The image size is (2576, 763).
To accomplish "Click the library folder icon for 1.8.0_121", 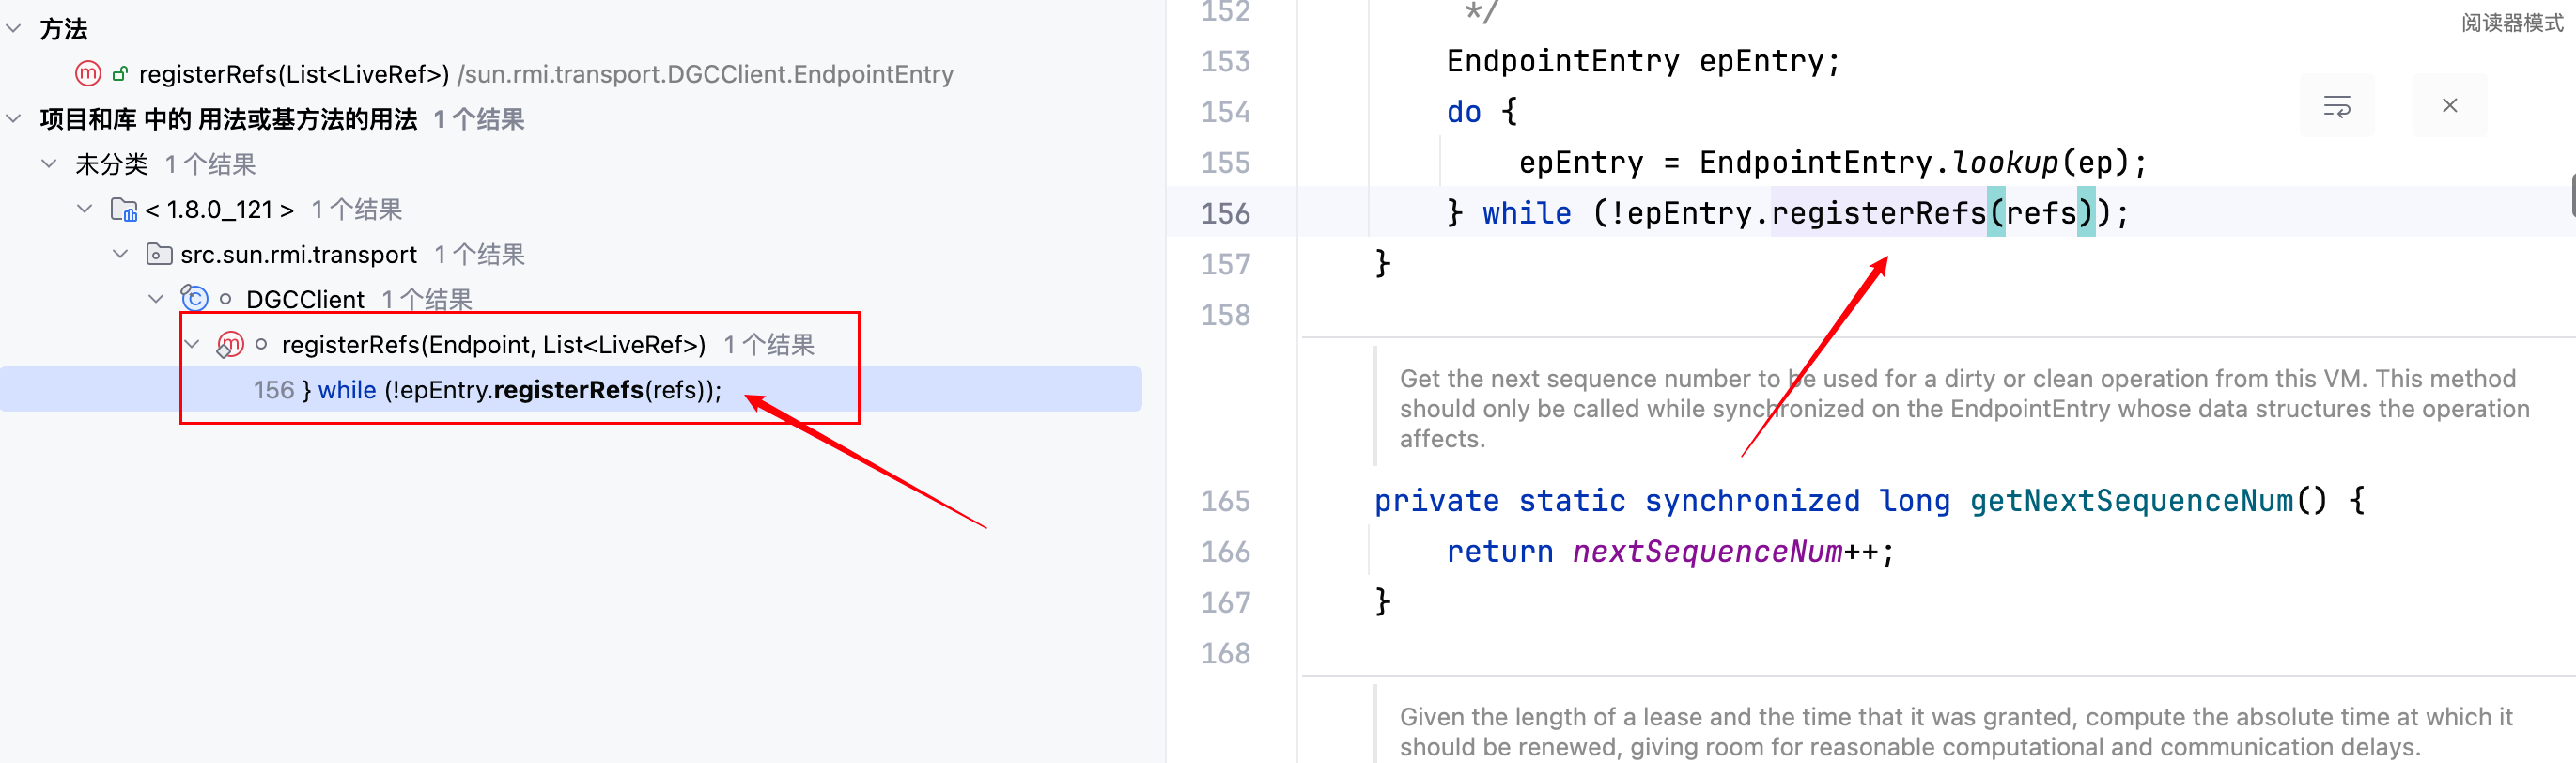I will pyautogui.click(x=124, y=210).
